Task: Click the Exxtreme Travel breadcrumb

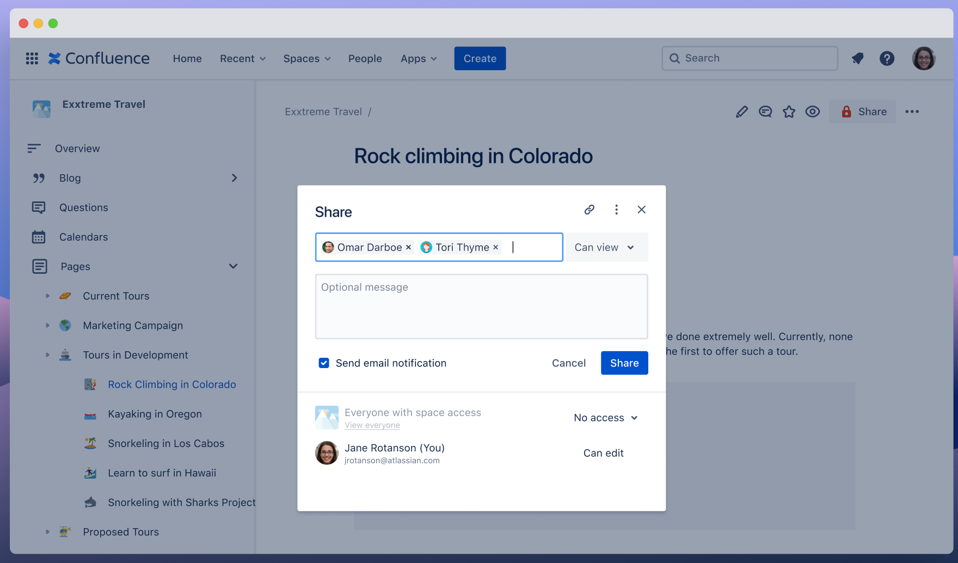Action: (323, 112)
